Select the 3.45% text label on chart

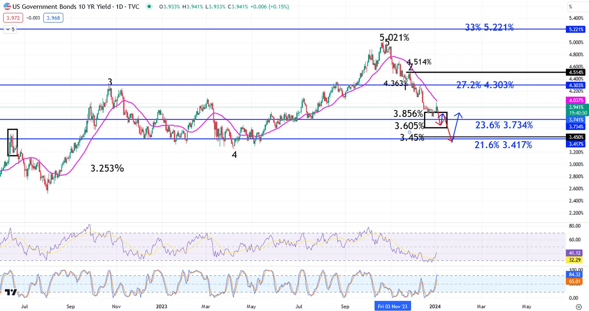click(x=412, y=138)
